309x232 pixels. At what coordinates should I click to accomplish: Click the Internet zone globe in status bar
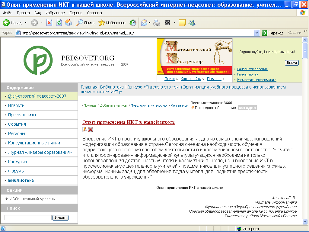pyautogui.click(x=239, y=229)
